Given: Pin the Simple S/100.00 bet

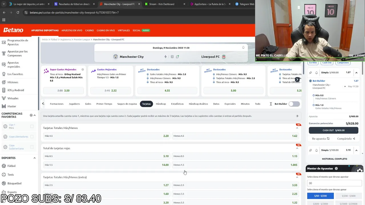Looking at the screenshot, I should click(311, 150).
